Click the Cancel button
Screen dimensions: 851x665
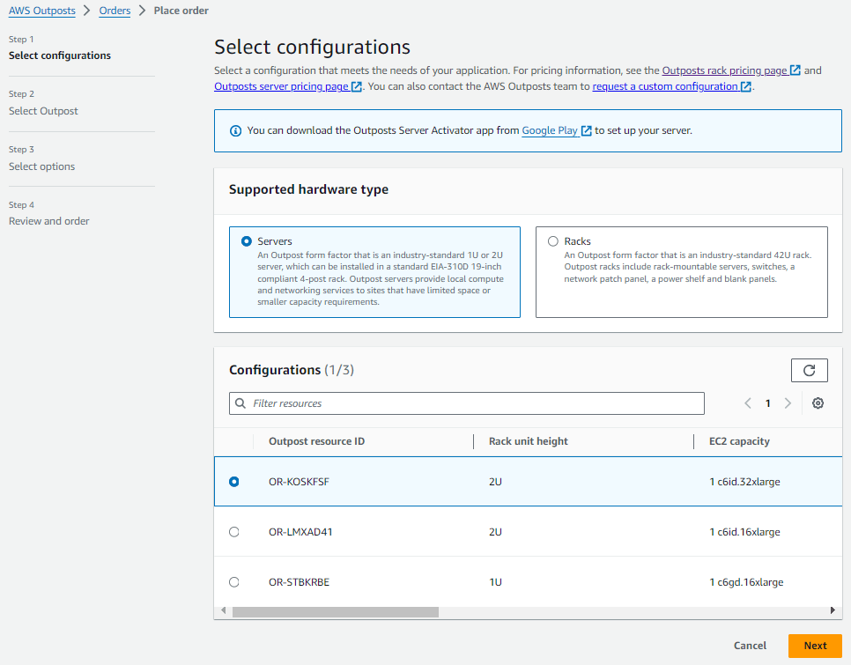pos(750,646)
